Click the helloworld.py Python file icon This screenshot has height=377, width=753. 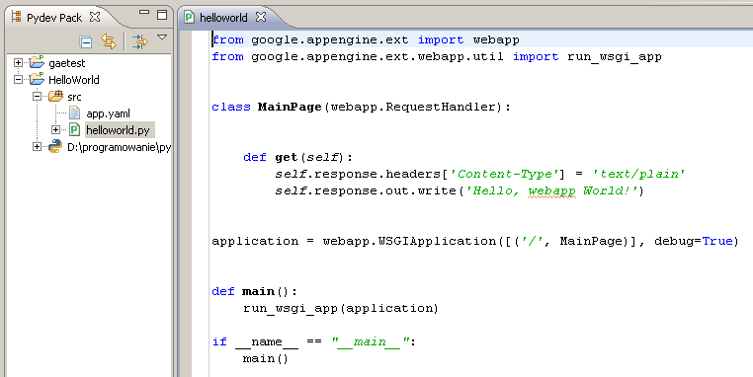pos(74,129)
